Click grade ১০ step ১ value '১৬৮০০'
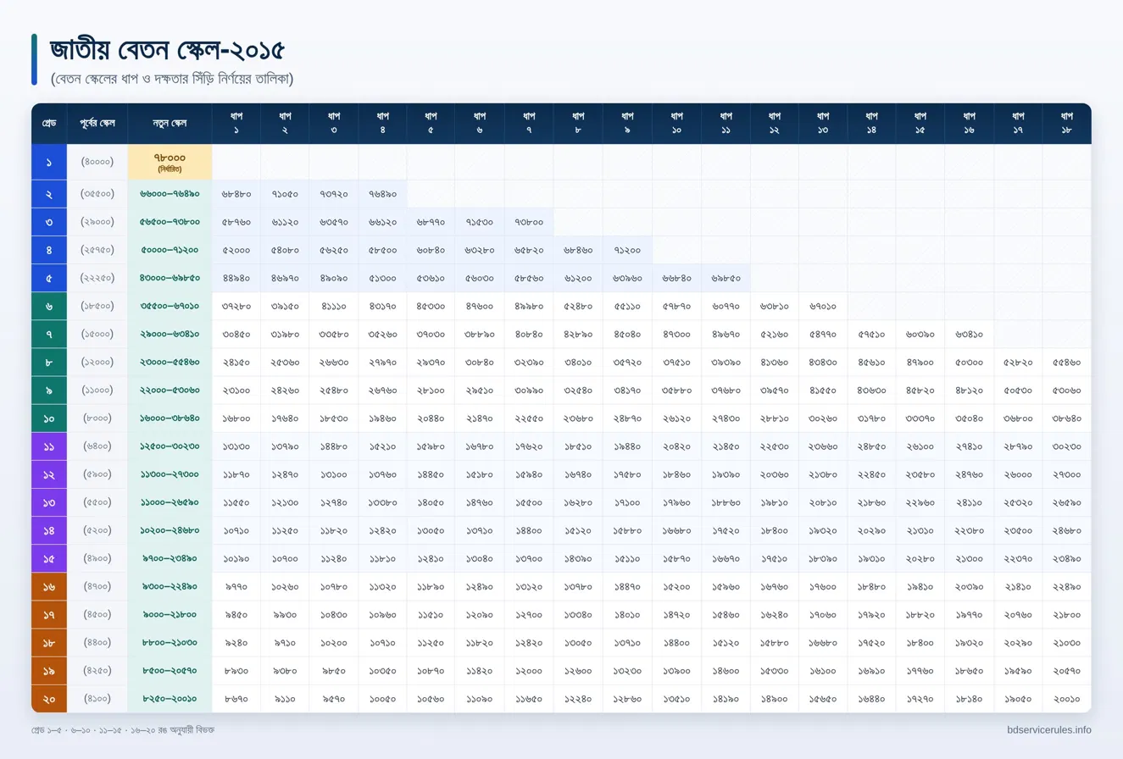 coord(236,418)
